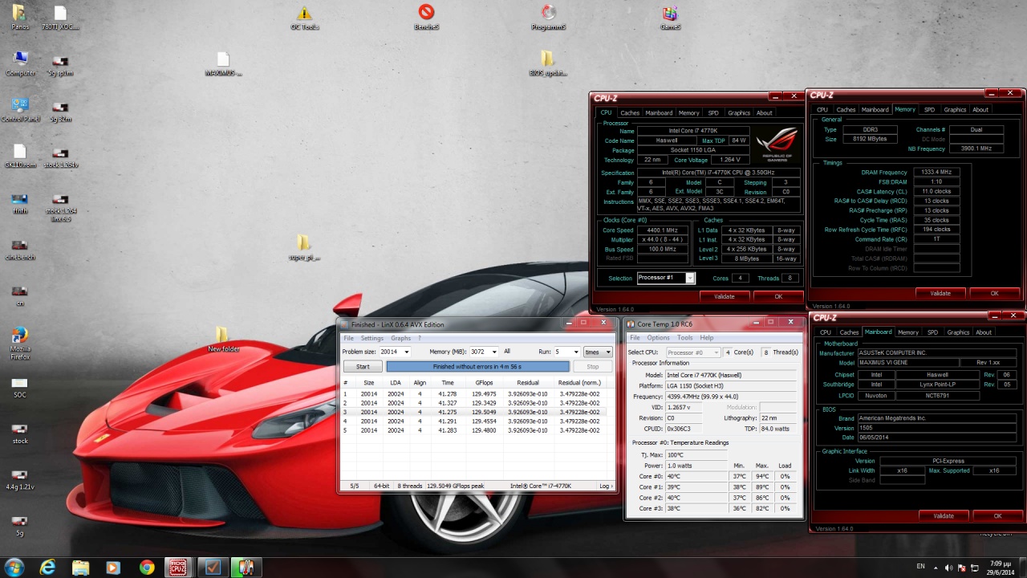The image size is (1027, 578).
Task: Open the GameS desktop icon
Action: (x=670, y=17)
